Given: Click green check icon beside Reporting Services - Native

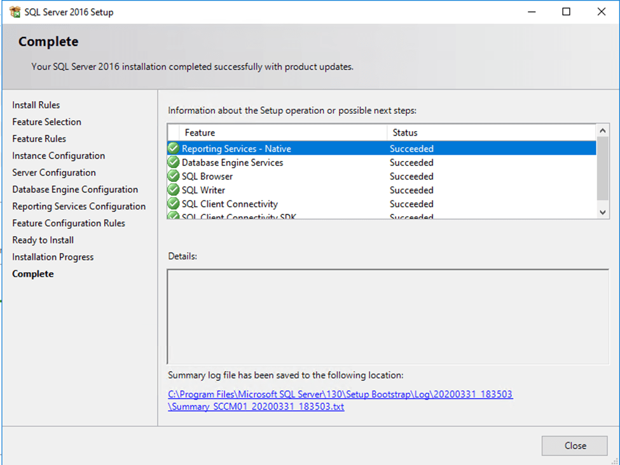Looking at the screenshot, I should coord(173,149).
